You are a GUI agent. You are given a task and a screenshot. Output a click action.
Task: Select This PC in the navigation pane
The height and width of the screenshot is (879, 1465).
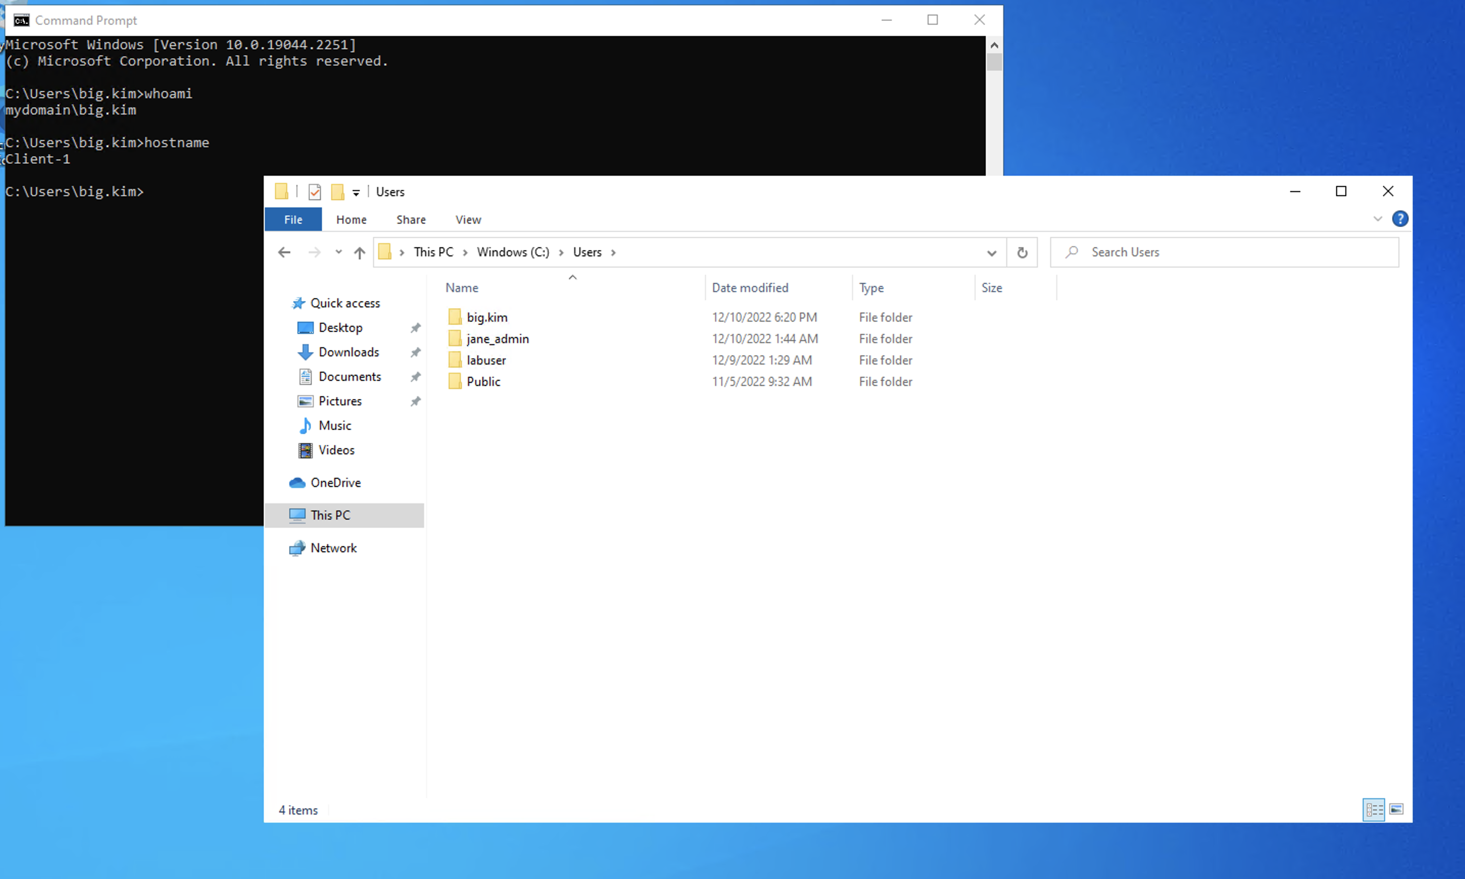[344, 515]
